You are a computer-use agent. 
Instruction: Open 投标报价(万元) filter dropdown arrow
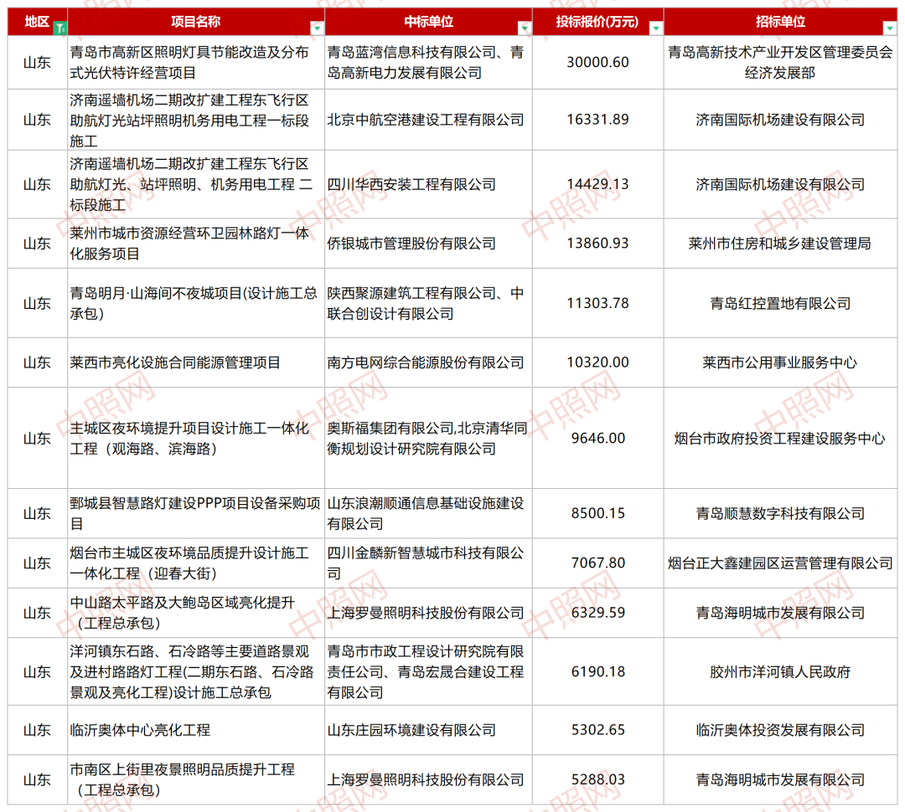tap(655, 28)
